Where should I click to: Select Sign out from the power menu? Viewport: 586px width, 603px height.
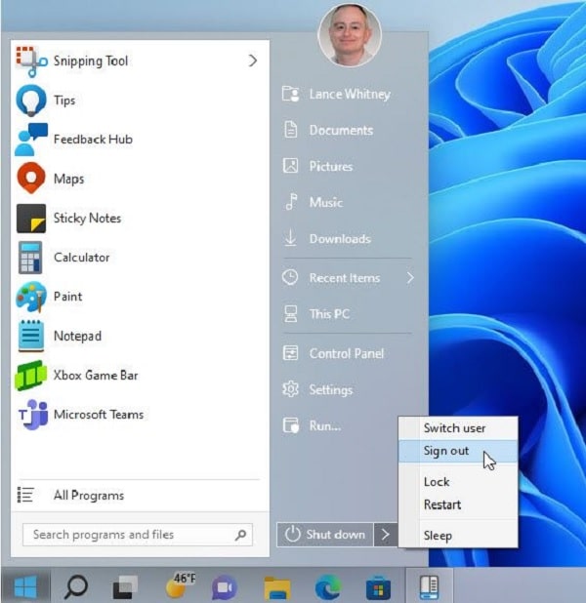pyautogui.click(x=458, y=451)
